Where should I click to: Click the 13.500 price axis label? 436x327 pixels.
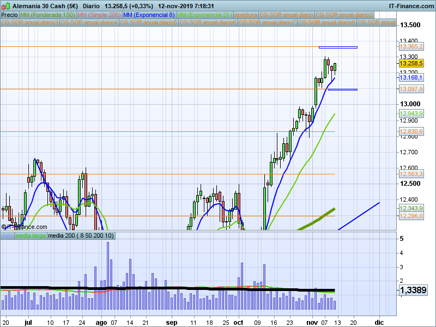click(410, 25)
